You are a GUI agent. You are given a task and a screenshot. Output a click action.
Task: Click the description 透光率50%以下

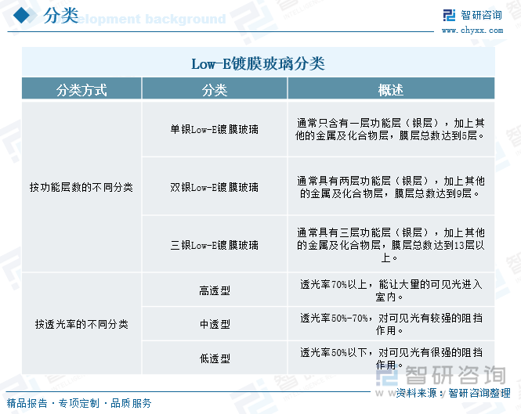point(391,358)
